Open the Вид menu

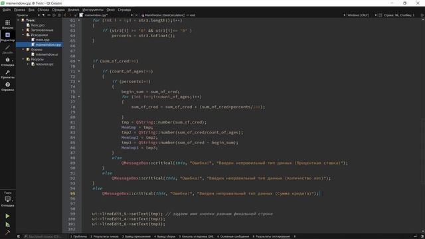(x=31, y=10)
